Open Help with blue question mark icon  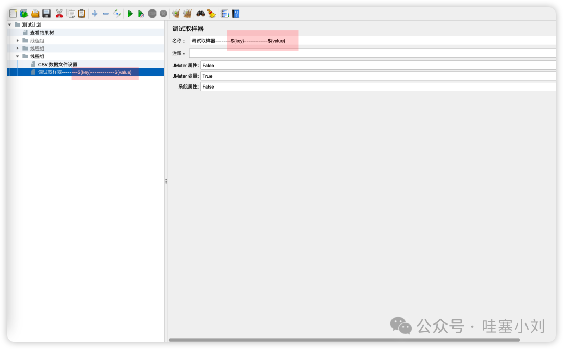pos(236,14)
